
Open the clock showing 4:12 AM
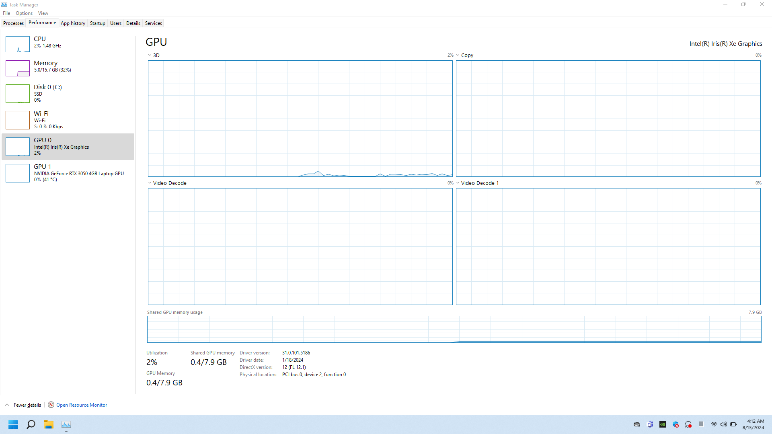754,424
